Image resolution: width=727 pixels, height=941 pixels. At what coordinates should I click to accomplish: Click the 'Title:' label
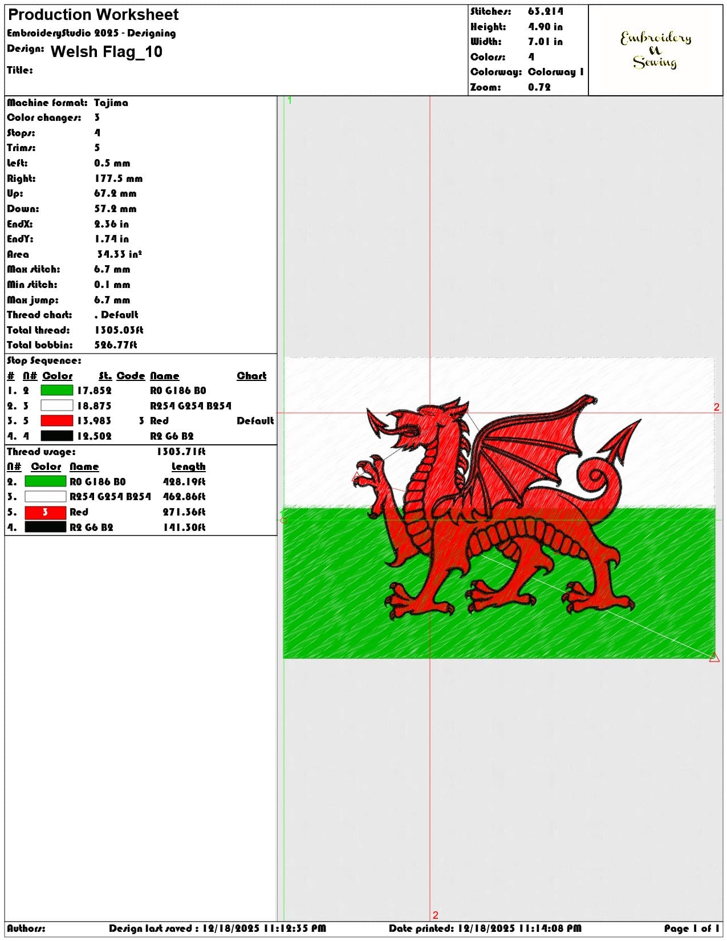pos(20,70)
